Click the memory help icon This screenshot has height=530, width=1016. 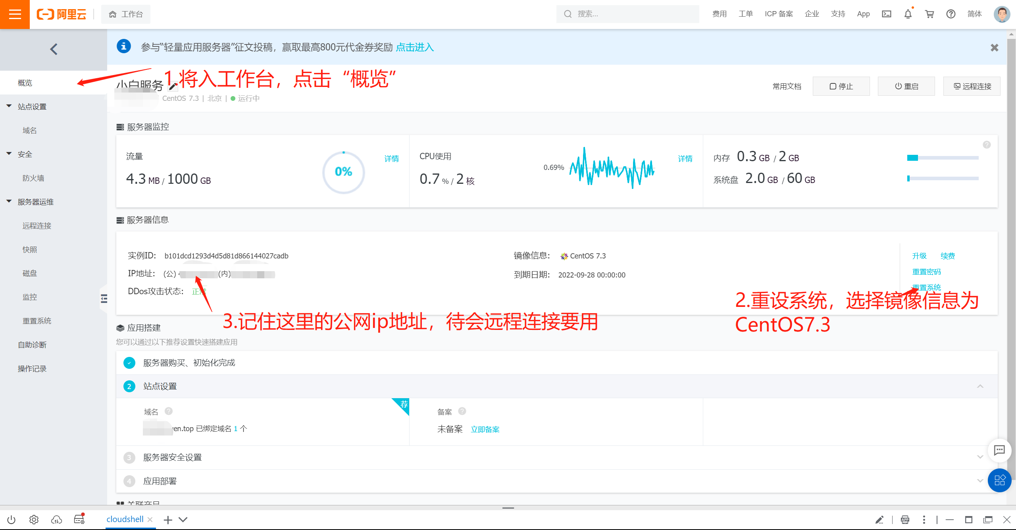coord(987,145)
